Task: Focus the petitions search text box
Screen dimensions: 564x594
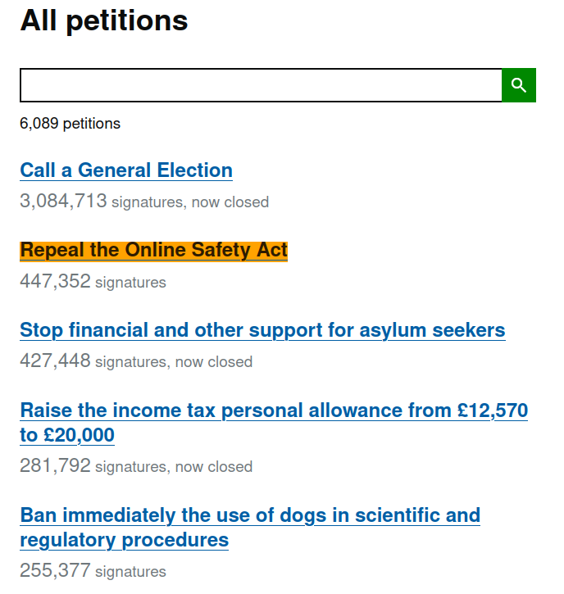Action: (261, 85)
